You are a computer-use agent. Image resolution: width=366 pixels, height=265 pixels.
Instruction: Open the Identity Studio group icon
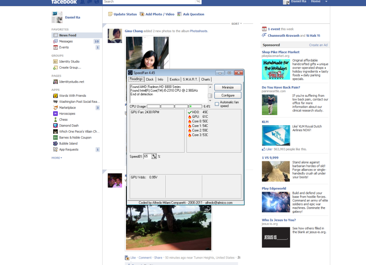pos(55,62)
